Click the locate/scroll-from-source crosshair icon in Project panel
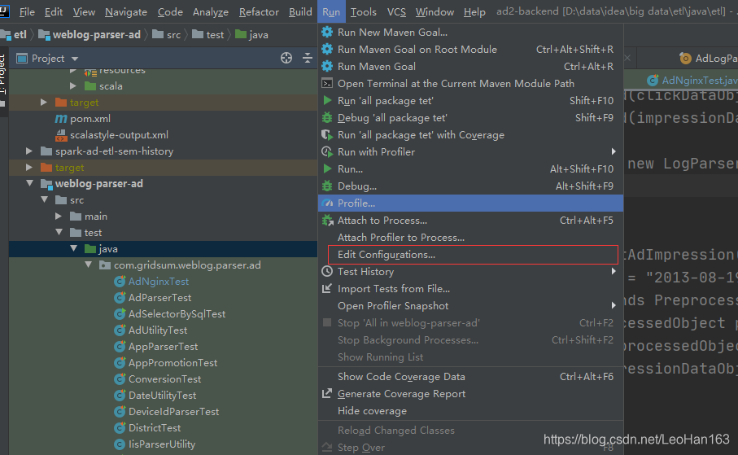 [x=286, y=58]
